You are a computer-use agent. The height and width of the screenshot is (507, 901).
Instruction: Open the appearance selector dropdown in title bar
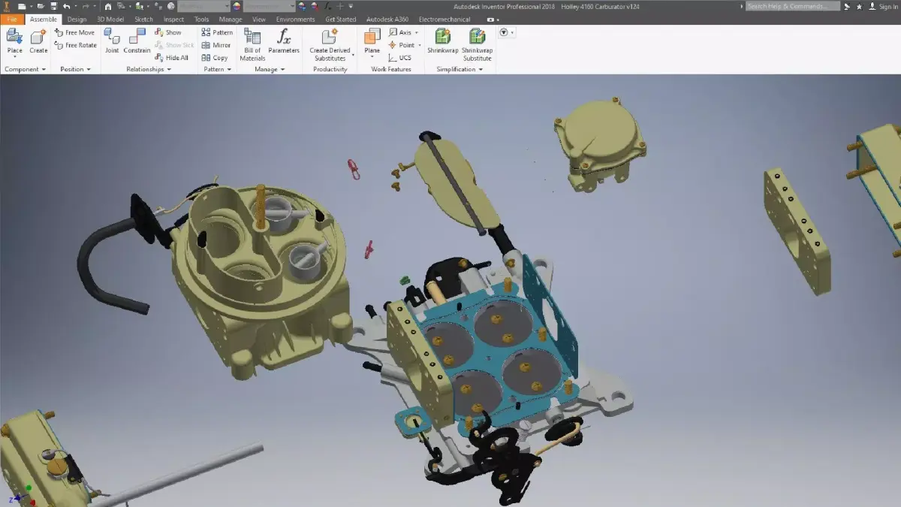tap(292, 6)
